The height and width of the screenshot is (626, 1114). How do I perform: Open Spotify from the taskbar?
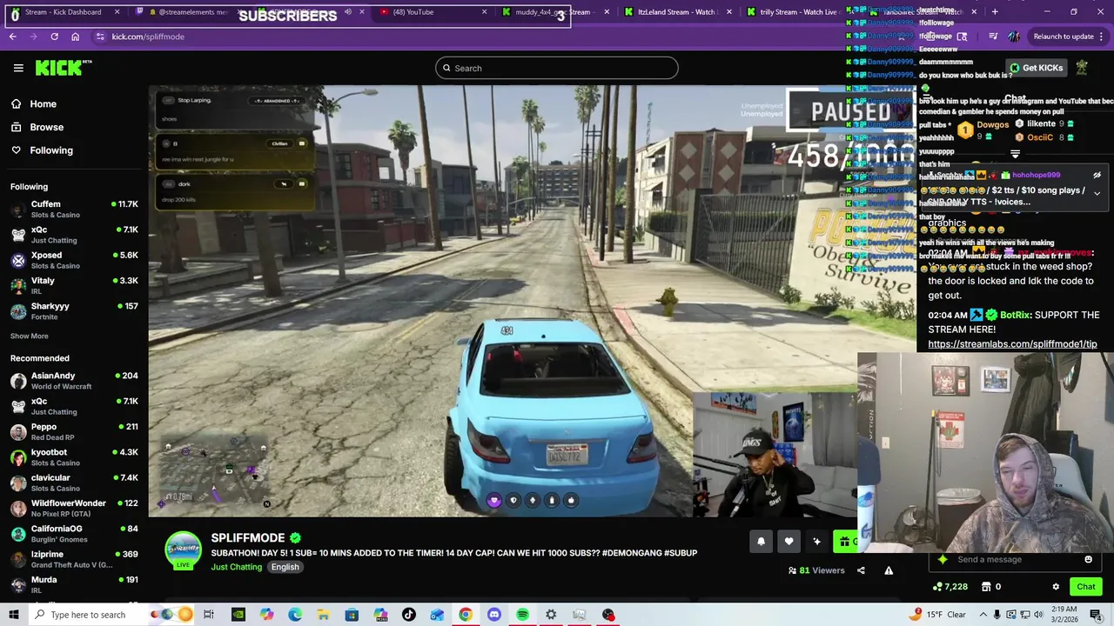(522, 615)
